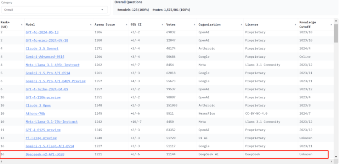Viewport: 340px width, 165px height.
Task: Open the Category dropdown showing Overall
Action: [55, 10]
